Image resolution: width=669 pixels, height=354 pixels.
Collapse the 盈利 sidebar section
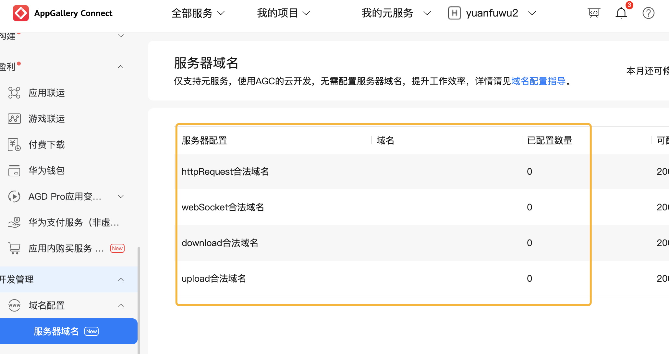click(x=121, y=67)
